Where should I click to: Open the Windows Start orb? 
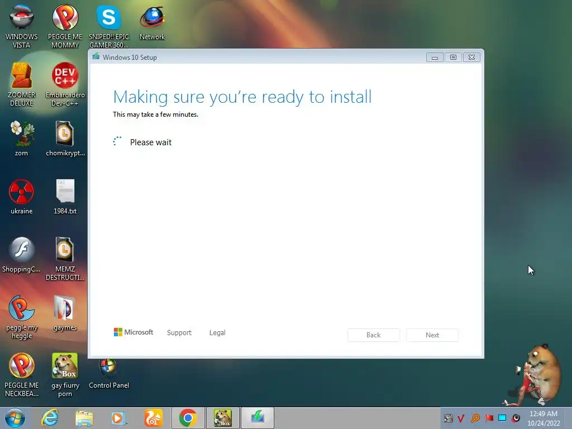(15, 418)
